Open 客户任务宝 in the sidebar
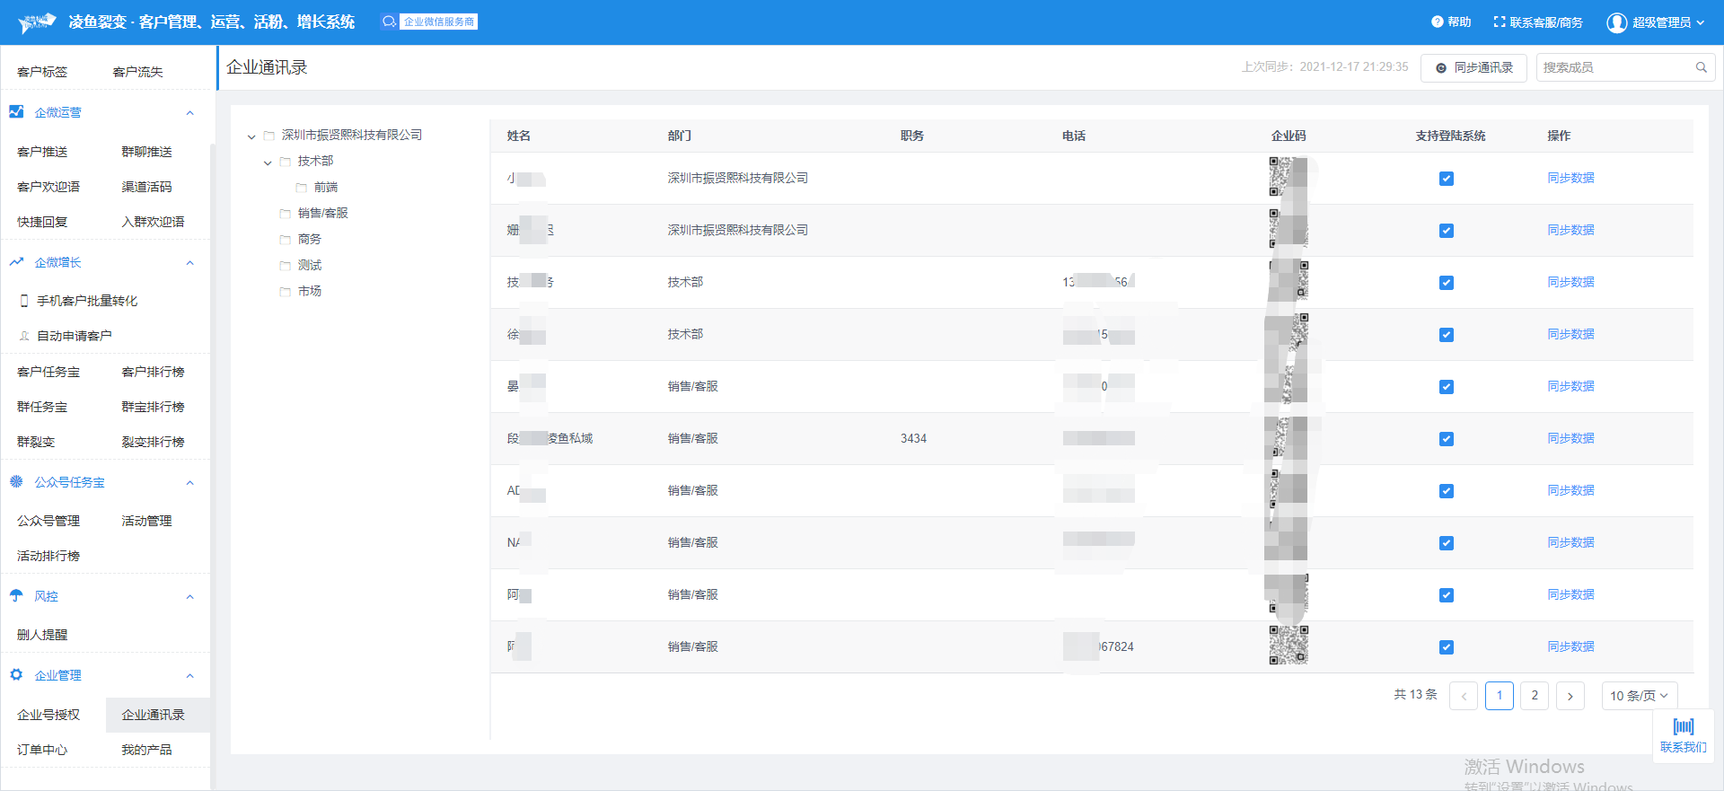Viewport: 1724px width, 791px height. click(48, 372)
